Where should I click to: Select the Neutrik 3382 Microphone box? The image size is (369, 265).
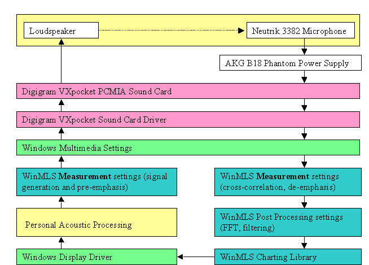[x=301, y=30]
